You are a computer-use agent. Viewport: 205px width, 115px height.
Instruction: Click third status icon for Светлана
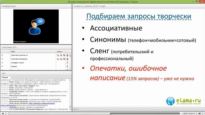[x=64, y=55]
